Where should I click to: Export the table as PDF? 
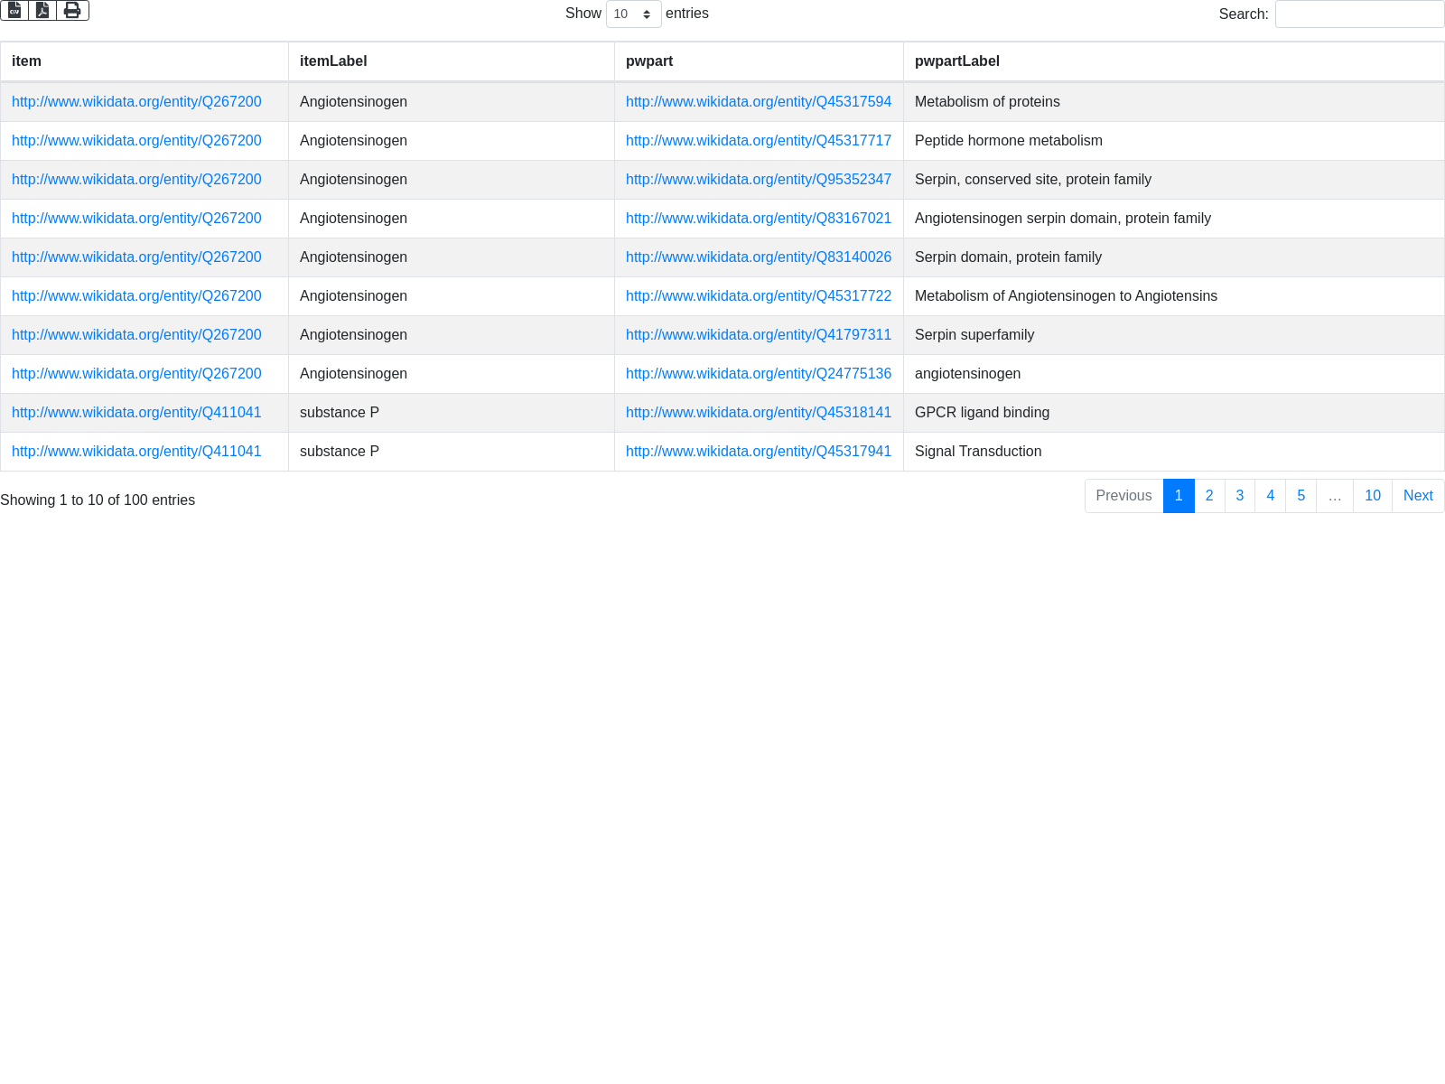click(42, 10)
